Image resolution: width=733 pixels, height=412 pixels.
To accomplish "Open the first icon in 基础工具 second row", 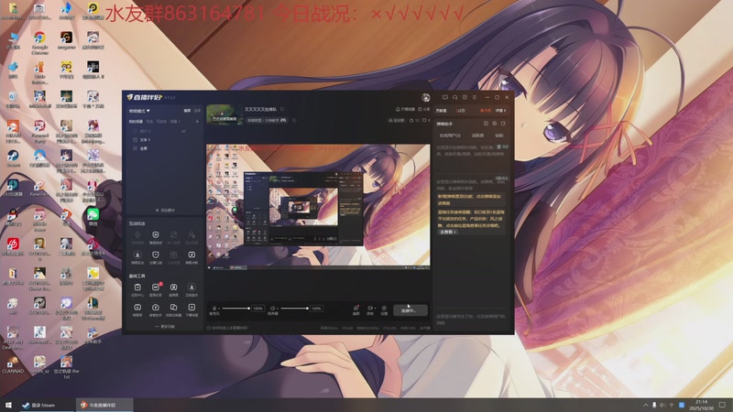I will coord(137,308).
